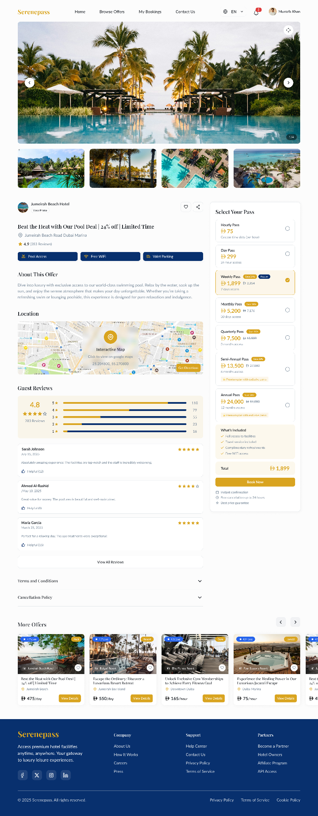Share this offer icon
Viewport: 318px width, 816px height.
(x=198, y=207)
